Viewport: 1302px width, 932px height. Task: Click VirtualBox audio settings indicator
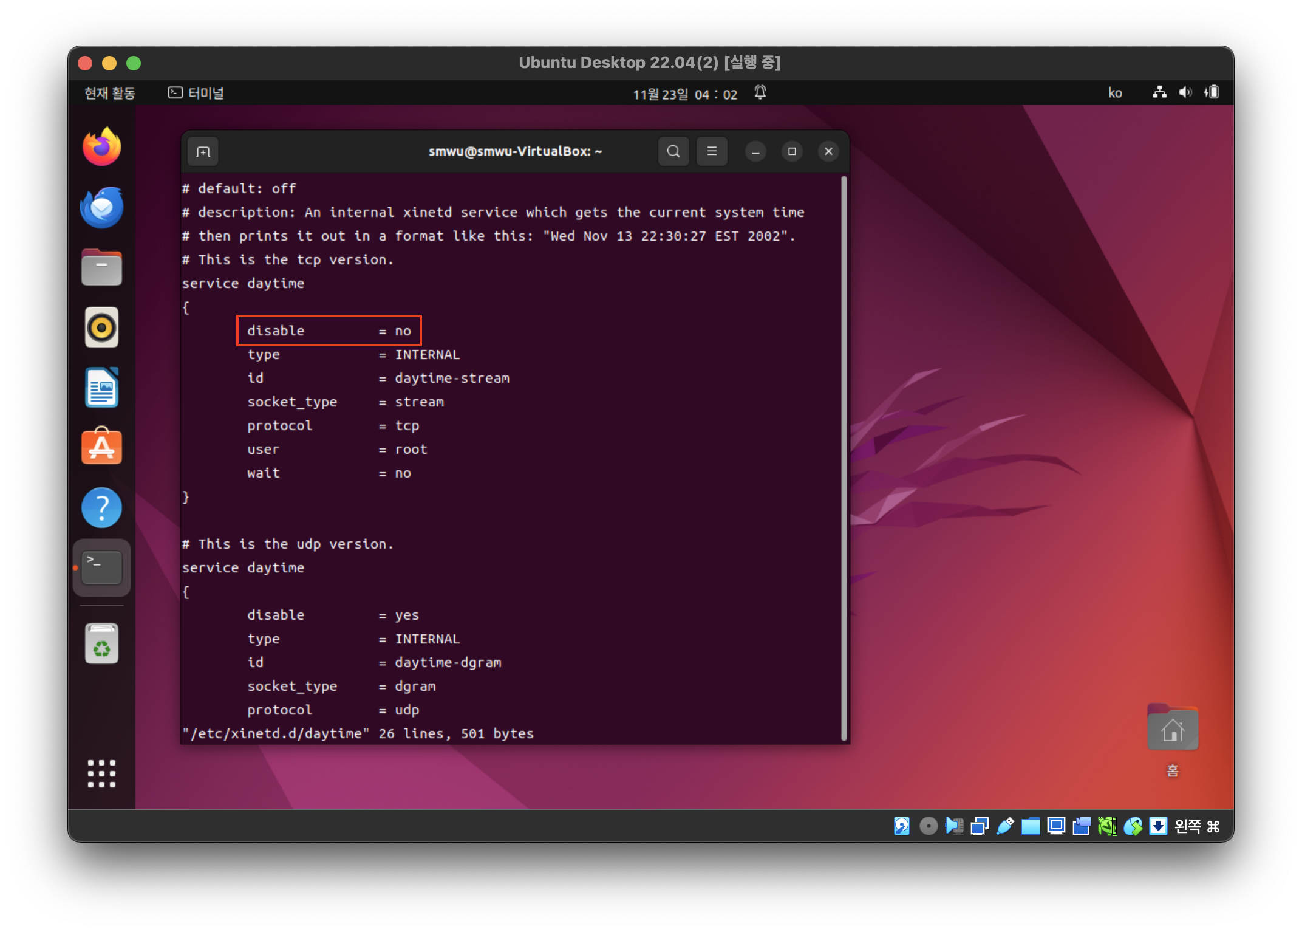tap(954, 826)
